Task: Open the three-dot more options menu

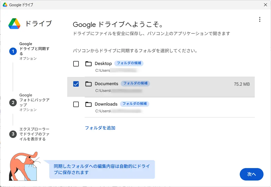Action: click(260, 19)
